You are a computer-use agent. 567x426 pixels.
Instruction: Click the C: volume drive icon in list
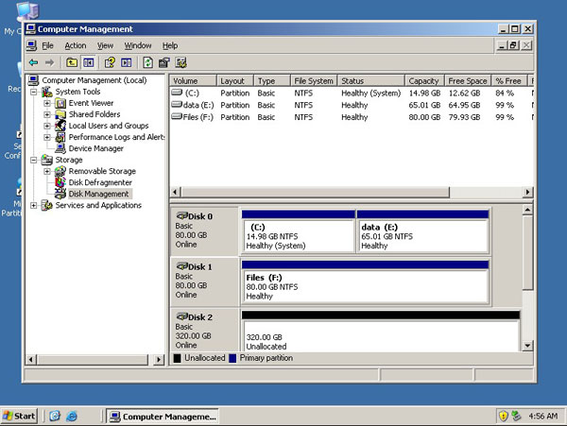coord(177,93)
